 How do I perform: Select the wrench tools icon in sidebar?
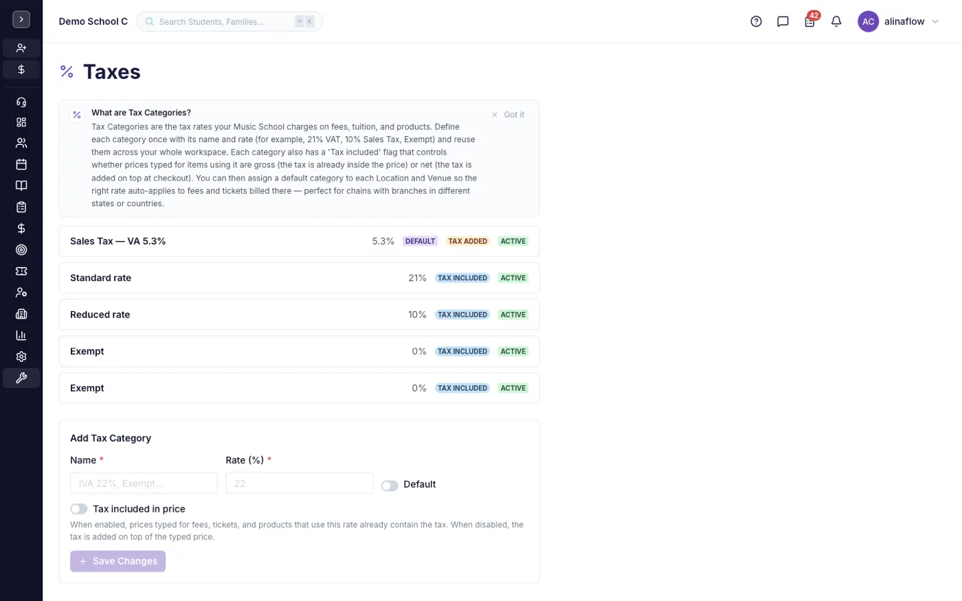[x=21, y=378]
